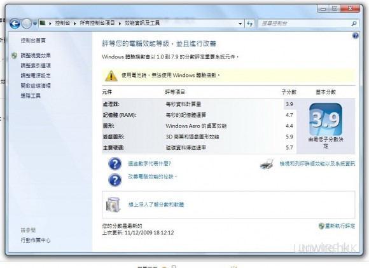Expand arrow after 控制台 breadcrumb
Image resolution: width=369 pixels, height=268 pixels.
[x=75, y=23]
